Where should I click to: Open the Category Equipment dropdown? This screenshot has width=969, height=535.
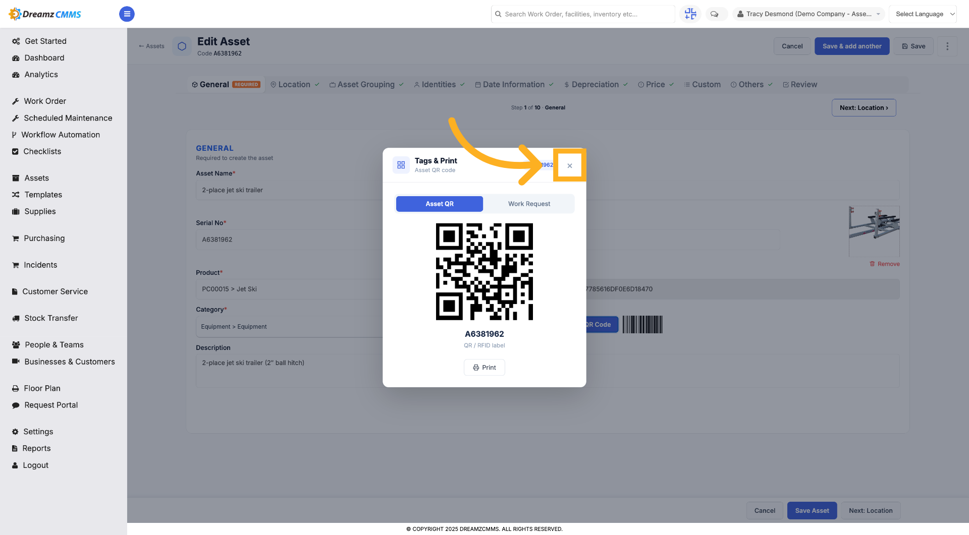[290, 327]
